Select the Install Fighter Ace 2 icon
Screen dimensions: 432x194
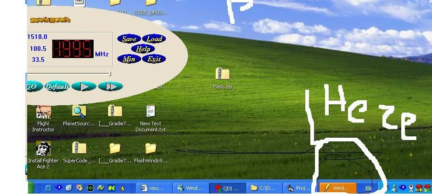tap(43, 148)
